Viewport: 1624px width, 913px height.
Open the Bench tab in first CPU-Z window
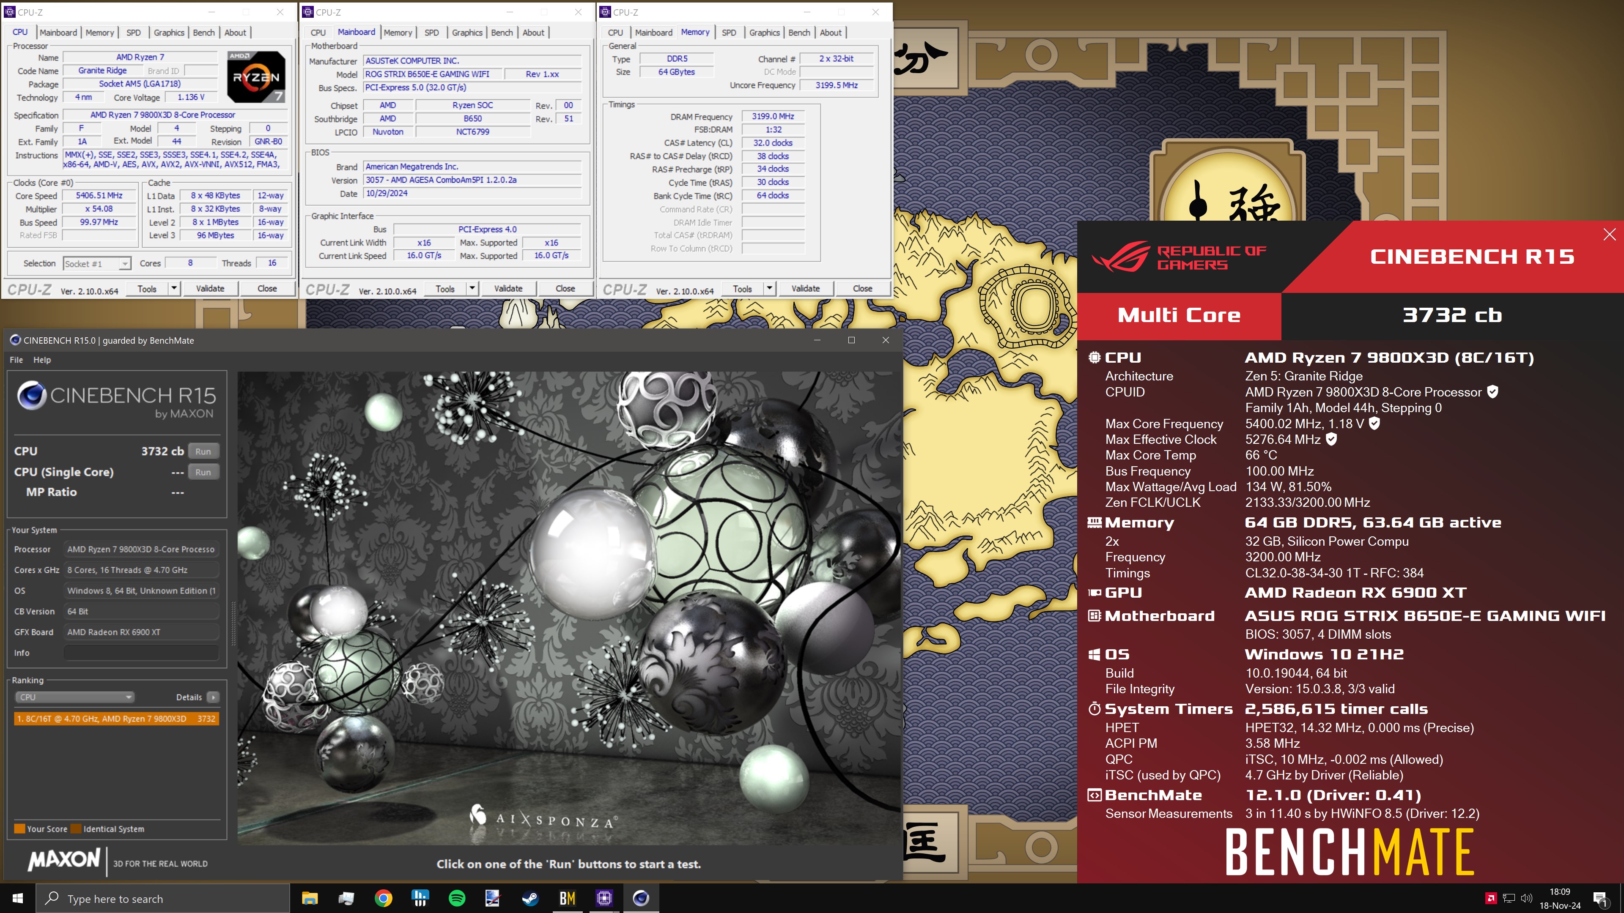click(x=203, y=33)
